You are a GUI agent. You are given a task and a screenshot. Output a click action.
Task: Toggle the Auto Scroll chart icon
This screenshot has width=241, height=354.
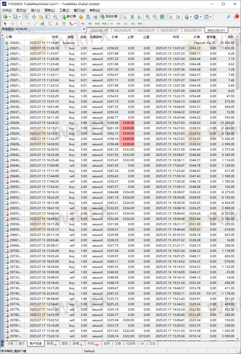coord(171,17)
